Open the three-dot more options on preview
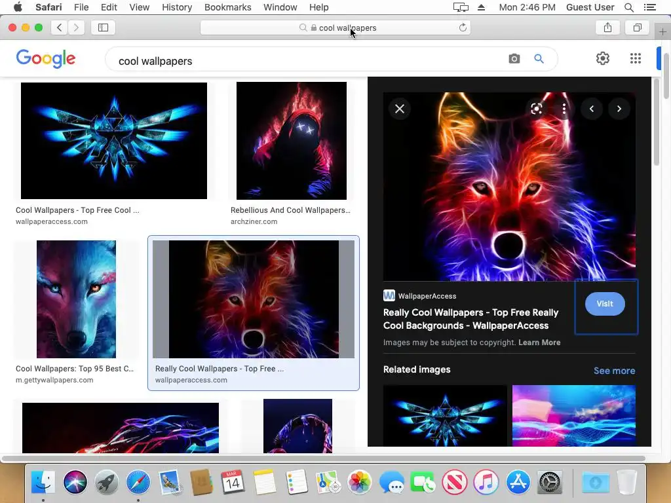 coord(564,109)
